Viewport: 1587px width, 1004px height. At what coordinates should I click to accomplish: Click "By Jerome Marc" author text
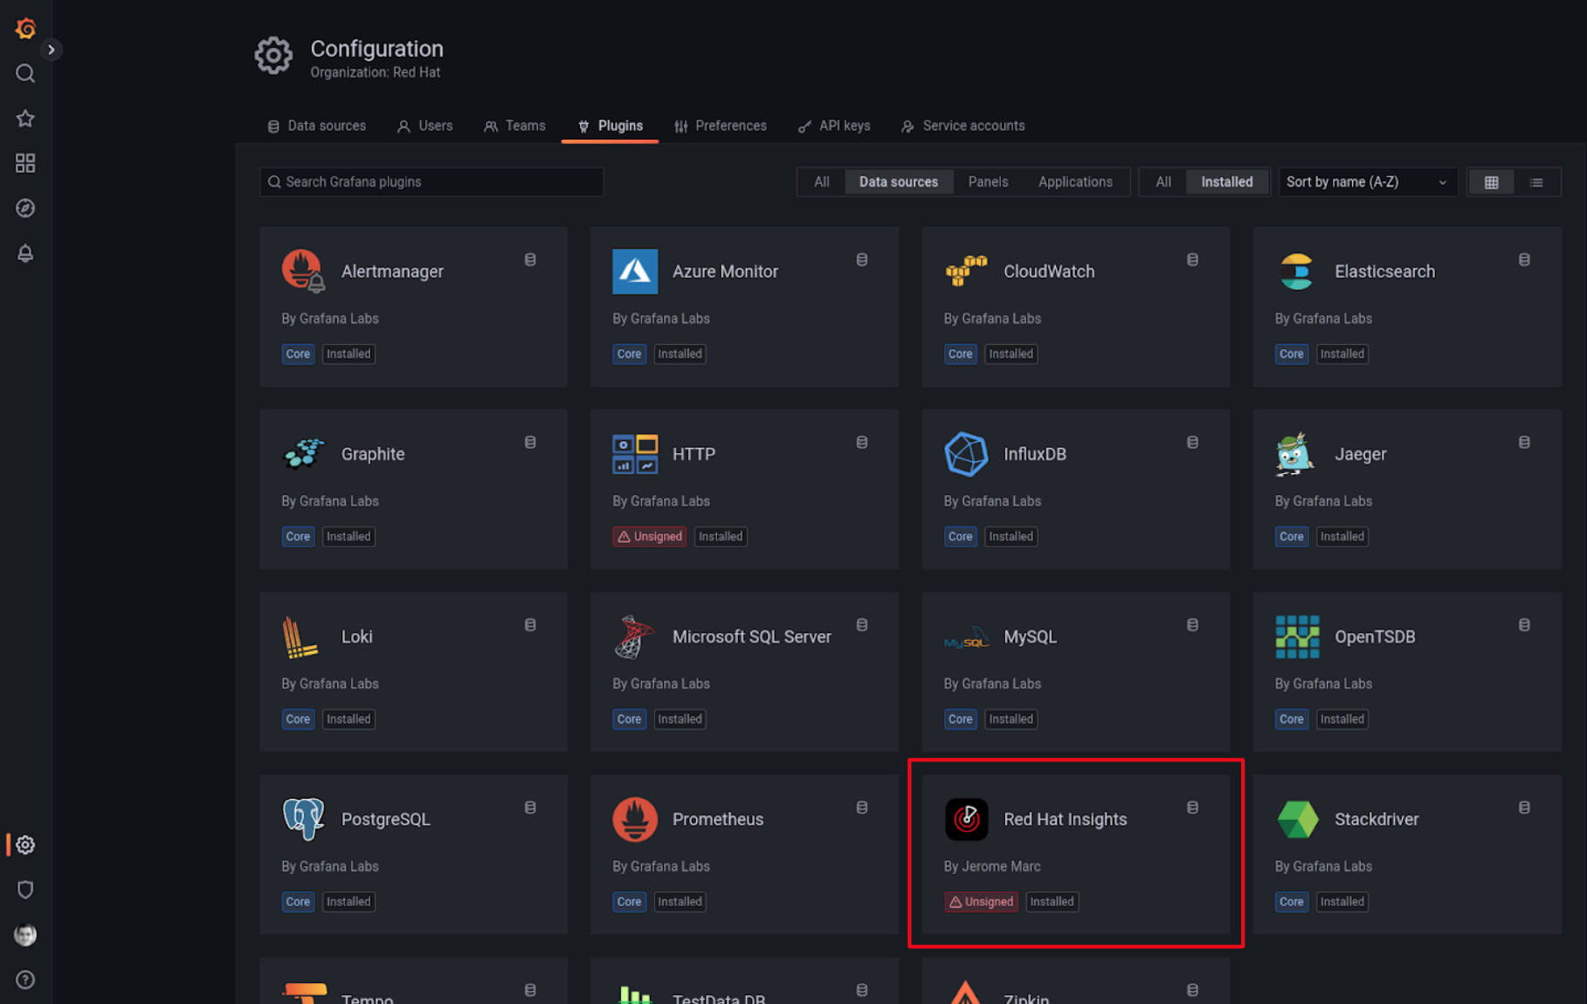click(992, 866)
